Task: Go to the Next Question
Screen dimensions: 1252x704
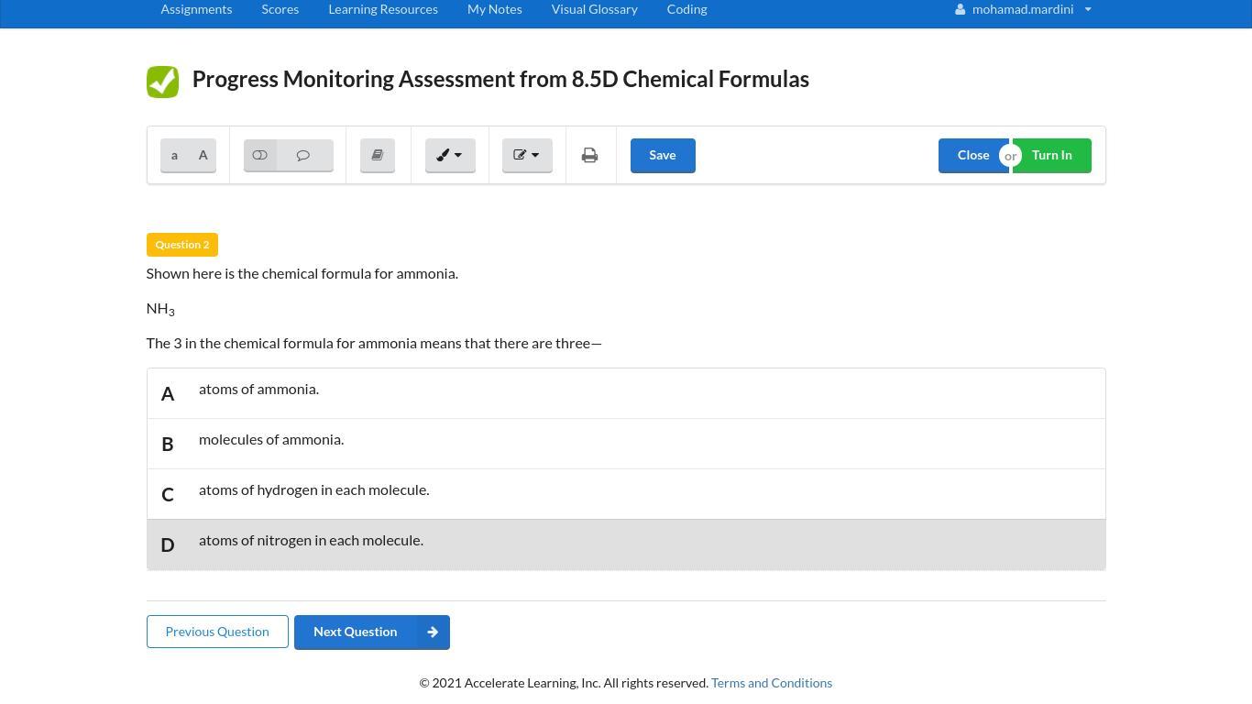Action: click(371, 632)
